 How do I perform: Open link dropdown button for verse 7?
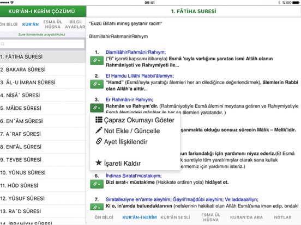[x=97, y=207]
